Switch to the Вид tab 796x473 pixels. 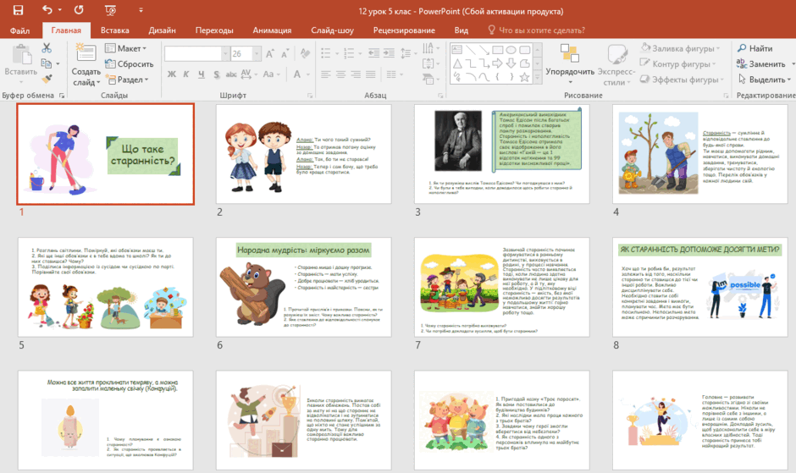point(461,30)
